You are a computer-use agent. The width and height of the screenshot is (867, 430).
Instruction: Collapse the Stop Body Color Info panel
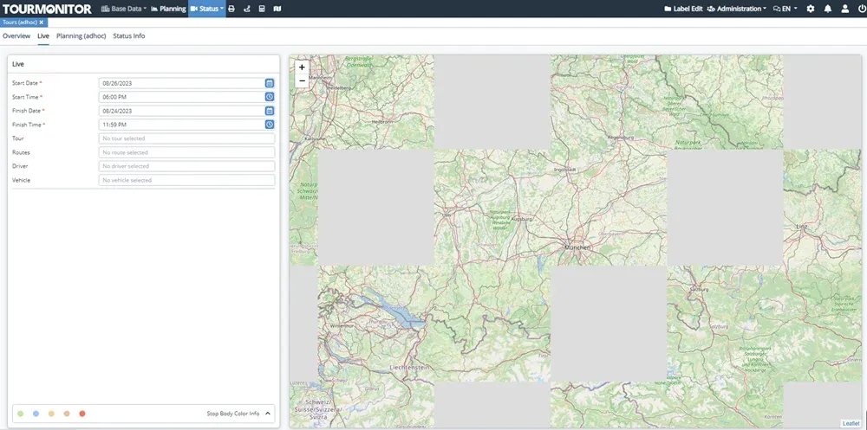tap(267, 414)
